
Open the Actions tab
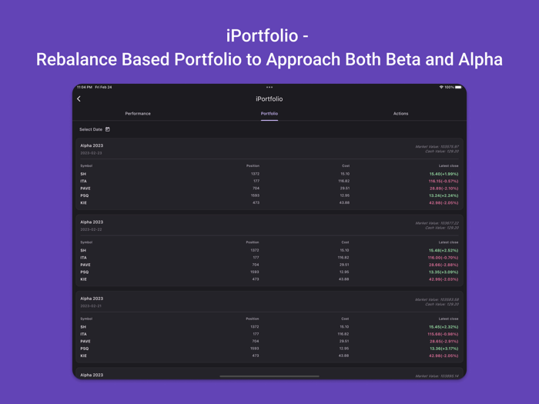point(401,113)
